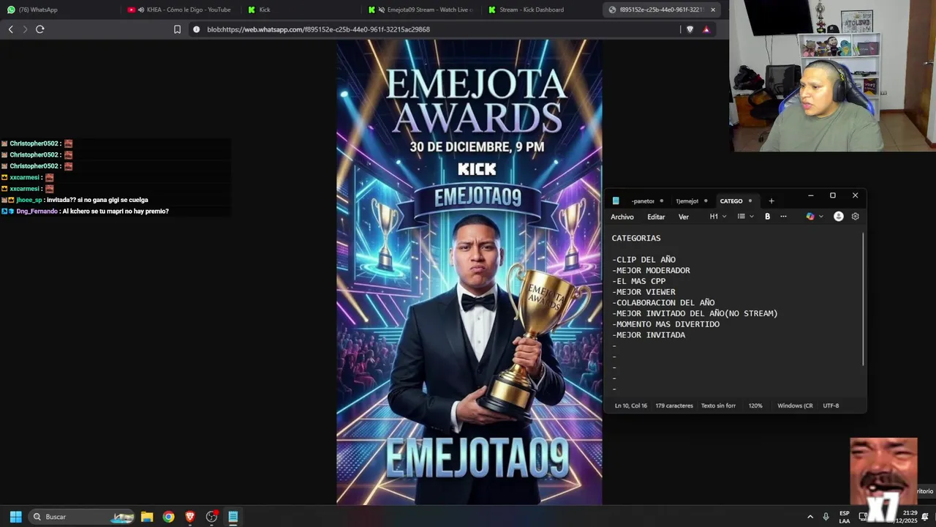
Task: Click Texto sin formato status entry
Action: [x=718, y=405]
